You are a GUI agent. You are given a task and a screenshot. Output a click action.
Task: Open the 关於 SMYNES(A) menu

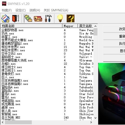[56, 10]
